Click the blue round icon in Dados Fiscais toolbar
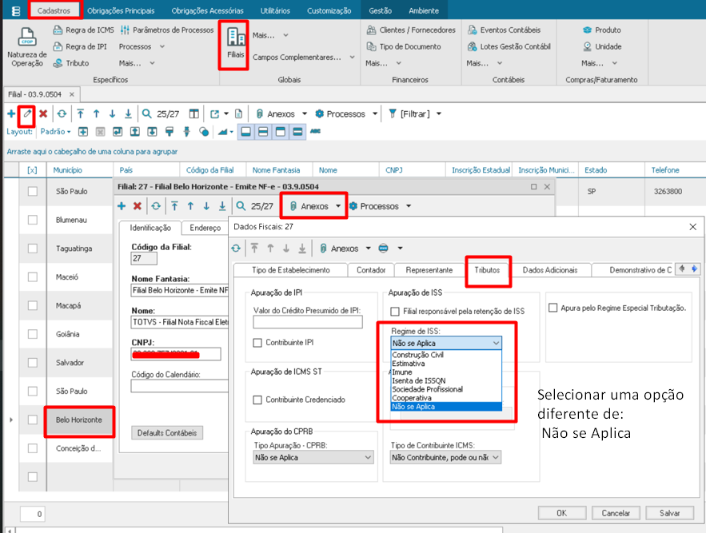 [384, 249]
